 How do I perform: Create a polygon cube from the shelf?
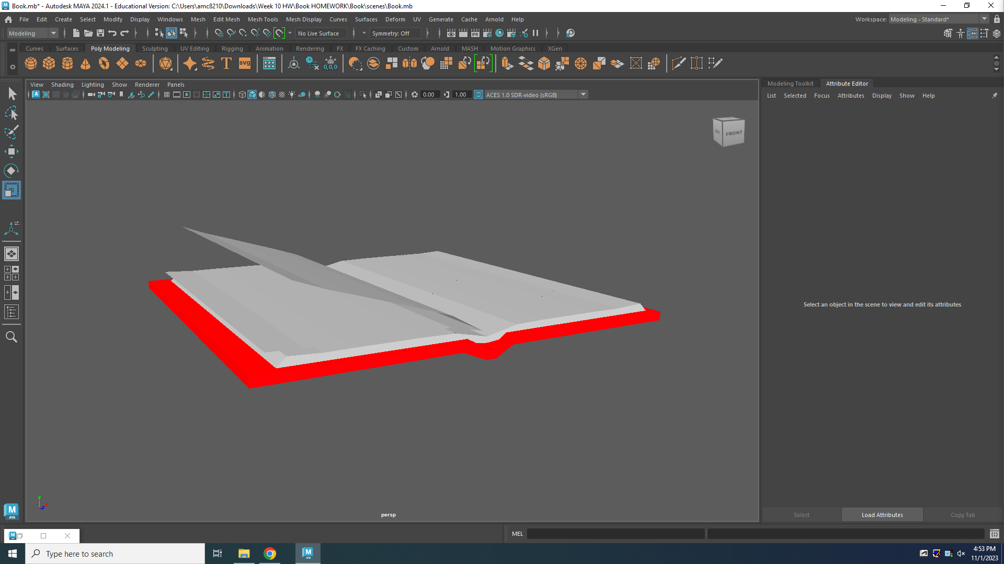point(49,64)
